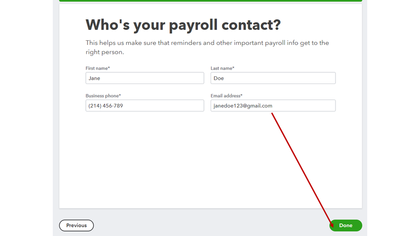
Task: Go back with the Previous button
Action: (77, 226)
